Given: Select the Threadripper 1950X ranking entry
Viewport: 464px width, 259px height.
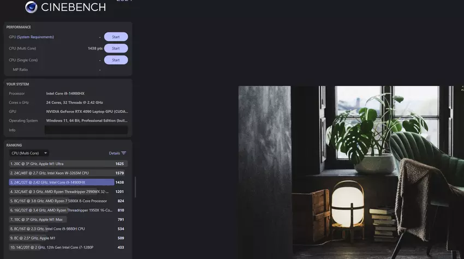Looking at the screenshot, I should (x=61, y=210).
